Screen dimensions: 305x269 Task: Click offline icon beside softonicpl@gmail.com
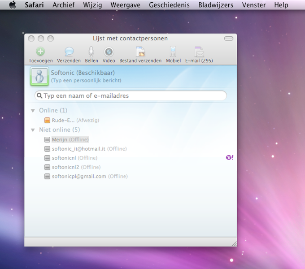[x=47, y=176]
